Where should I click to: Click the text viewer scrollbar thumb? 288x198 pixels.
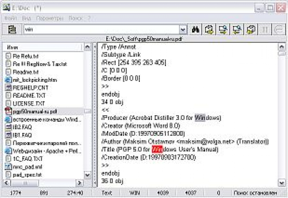tap(282, 54)
